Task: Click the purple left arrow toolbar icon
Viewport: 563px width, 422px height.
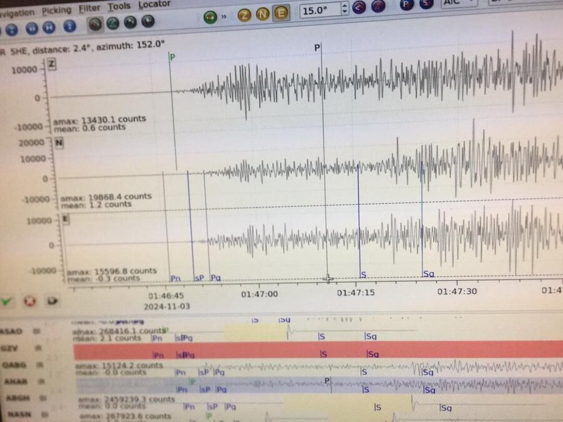Action: (x=358, y=7)
